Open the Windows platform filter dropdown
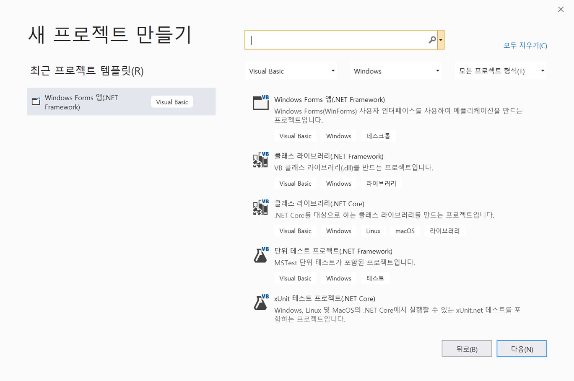Viewport: 574px width, 381px height. [x=395, y=71]
